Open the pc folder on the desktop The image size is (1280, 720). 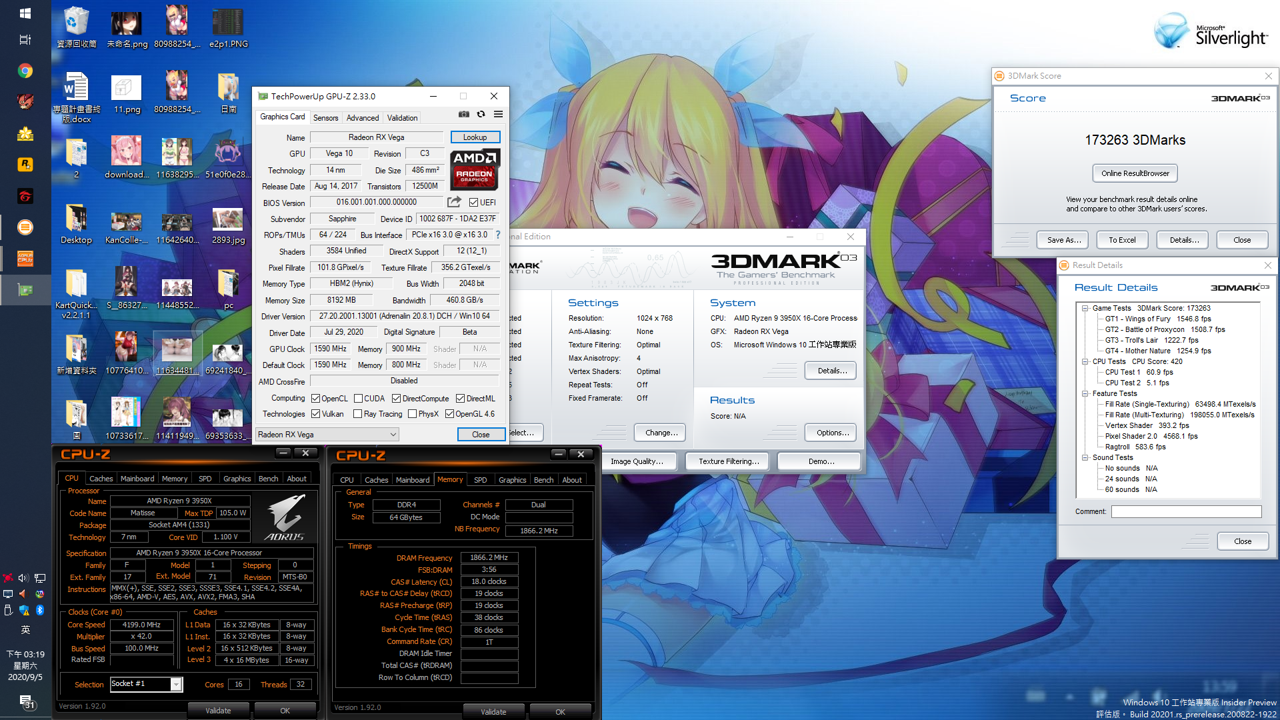coord(228,289)
